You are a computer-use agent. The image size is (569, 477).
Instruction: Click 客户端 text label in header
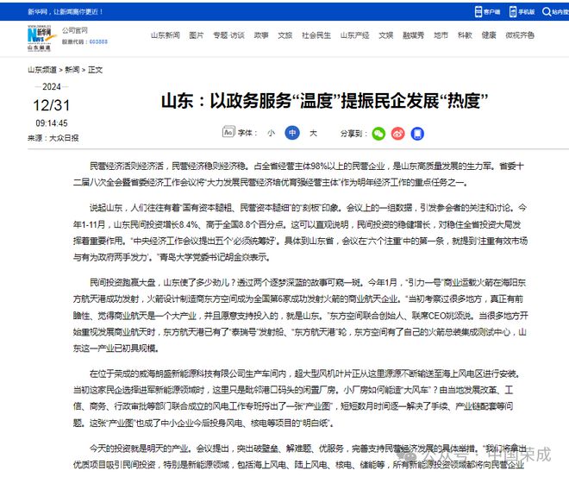coord(491,12)
